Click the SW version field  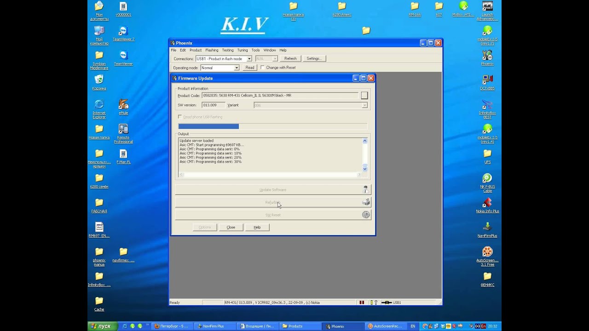[213, 105]
